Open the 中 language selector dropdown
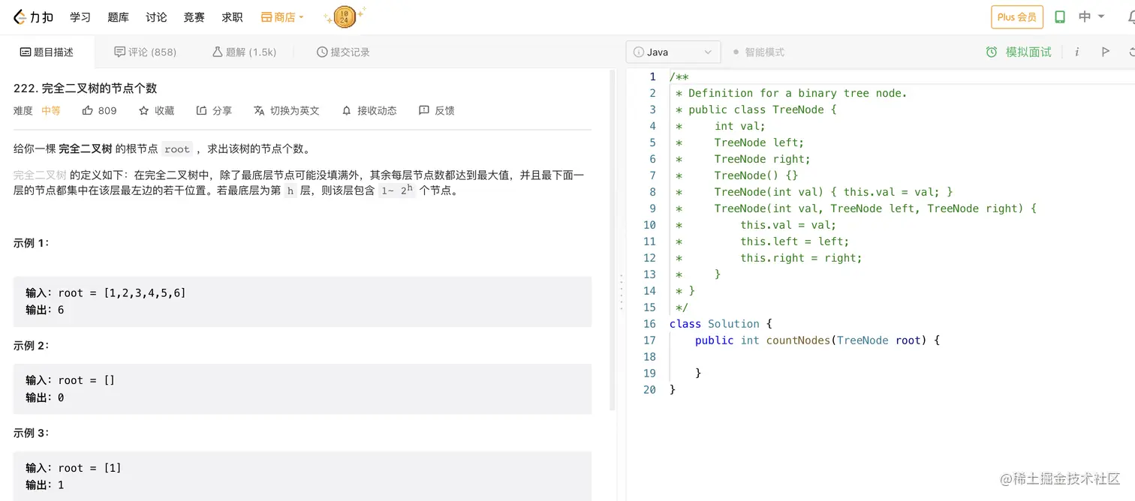Image resolution: width=1135 pixels, height=501 pixels. [x=1091, y=16]
